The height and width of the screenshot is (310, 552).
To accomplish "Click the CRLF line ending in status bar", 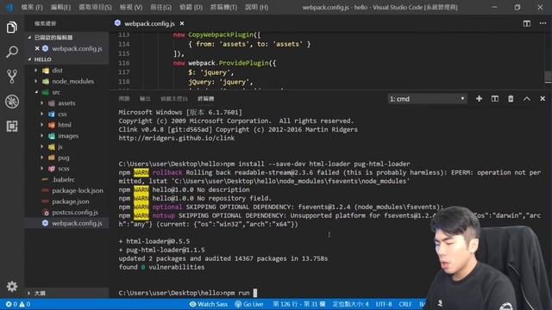I will [x=405, y=304].
